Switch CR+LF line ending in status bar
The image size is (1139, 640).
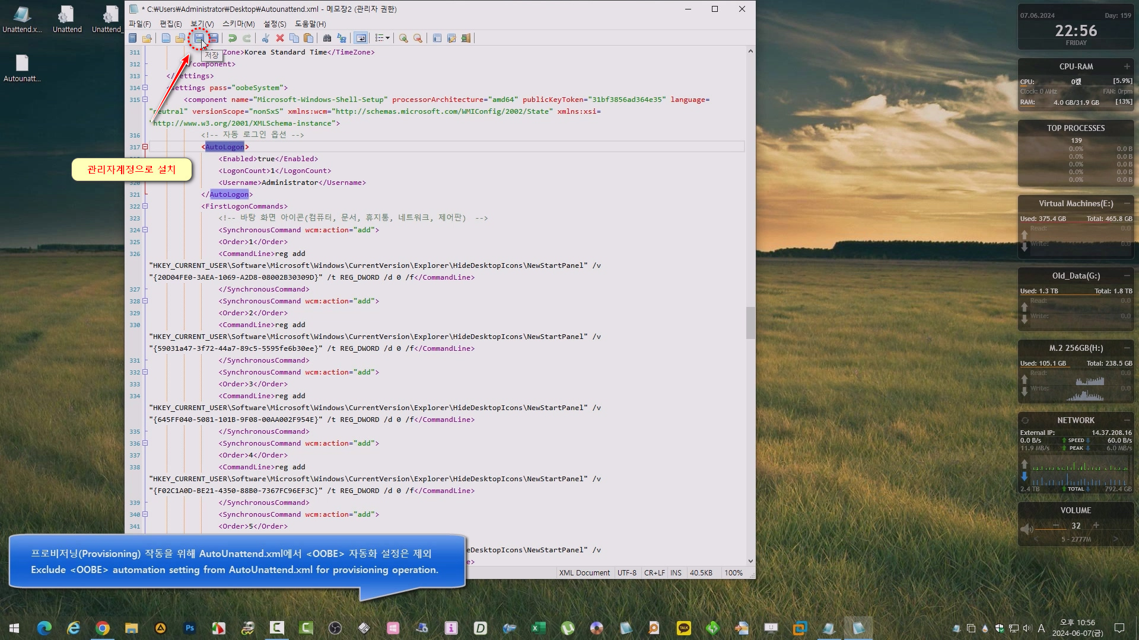[x=654, y=573]
